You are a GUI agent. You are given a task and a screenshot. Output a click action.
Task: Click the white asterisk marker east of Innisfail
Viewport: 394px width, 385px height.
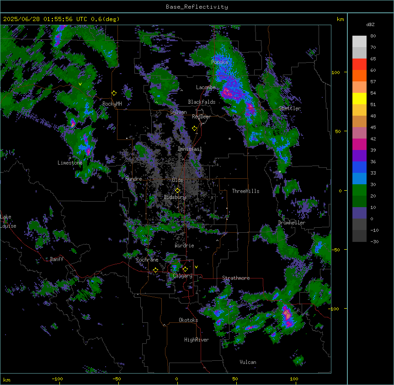229,139
